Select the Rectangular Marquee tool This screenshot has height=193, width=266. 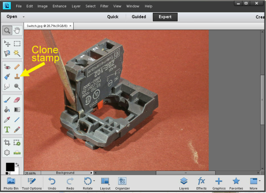coord(17,43)
